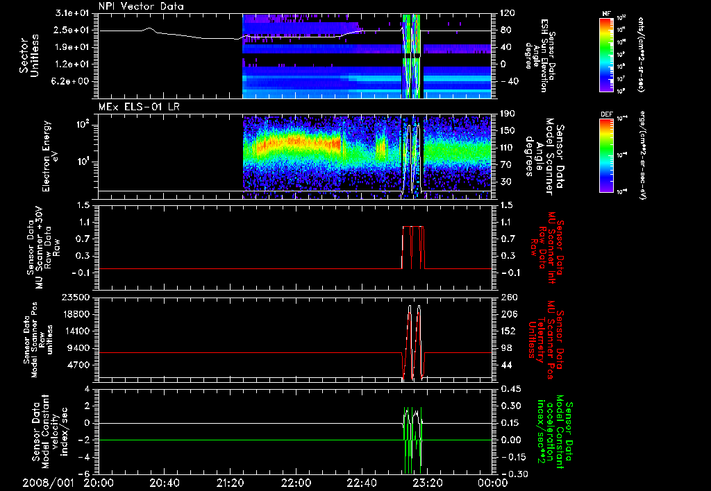Click the '22:40' time axis label
Image resolution: width=711 pixels, height=491 pixels.
click(x=361, y=483)
